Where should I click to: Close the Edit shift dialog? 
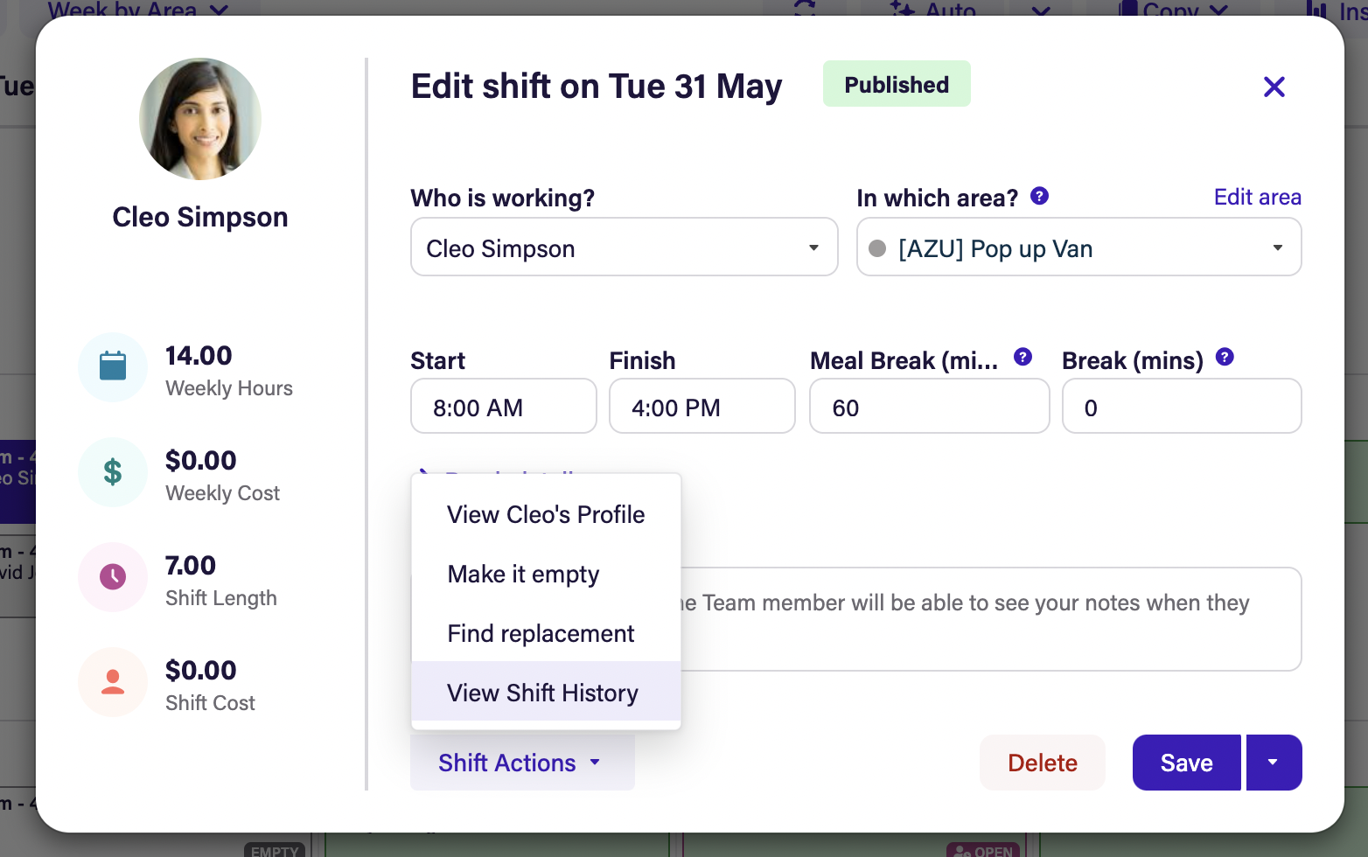tap(1274, 87)
